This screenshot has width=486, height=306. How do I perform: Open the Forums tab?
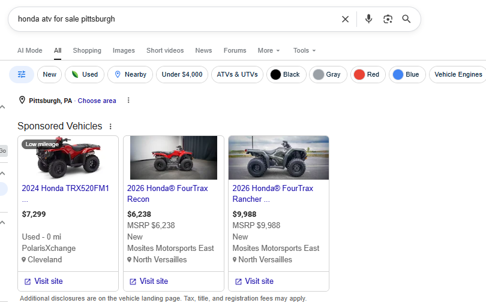click(x=235, y=50)
